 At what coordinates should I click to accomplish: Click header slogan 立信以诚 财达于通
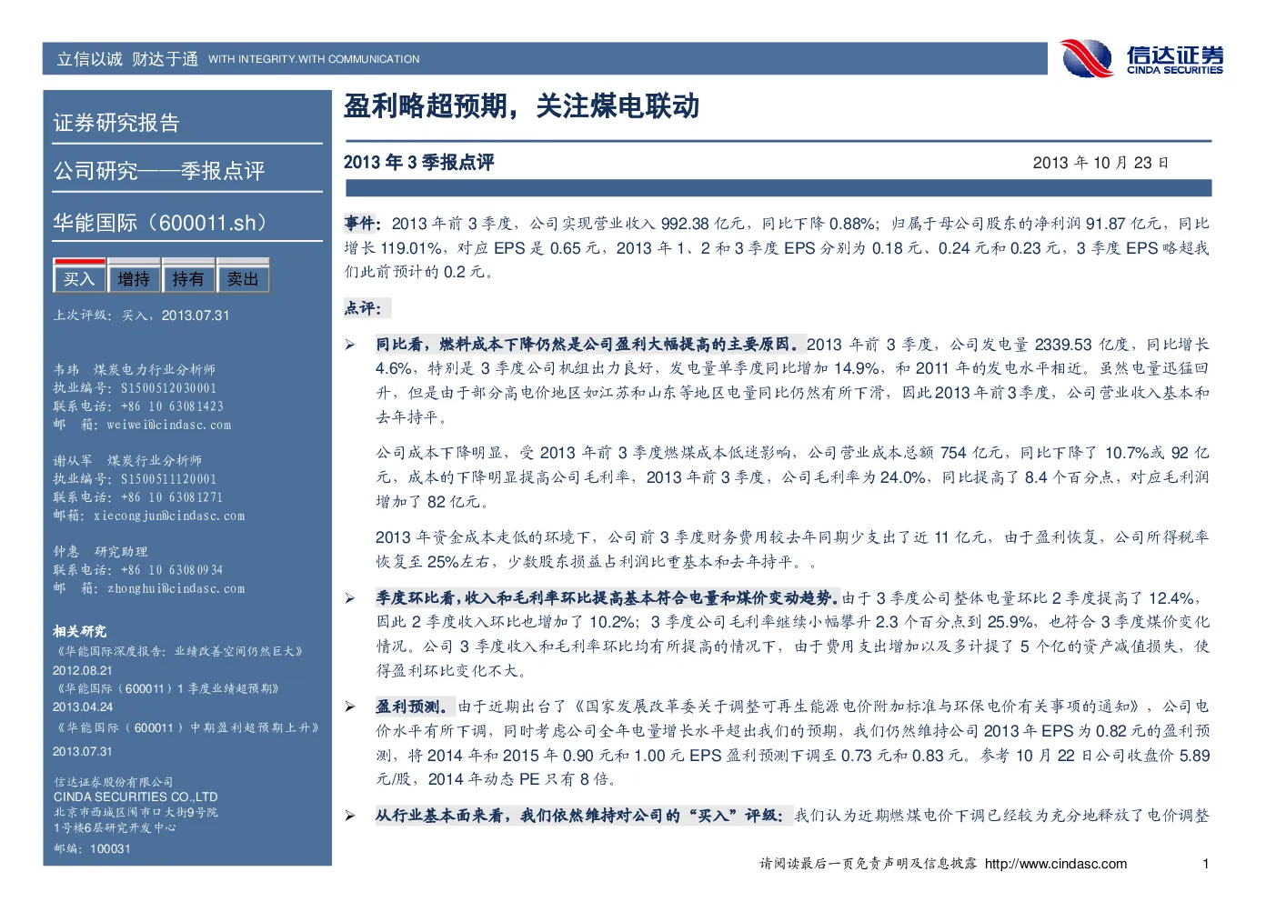127,59
